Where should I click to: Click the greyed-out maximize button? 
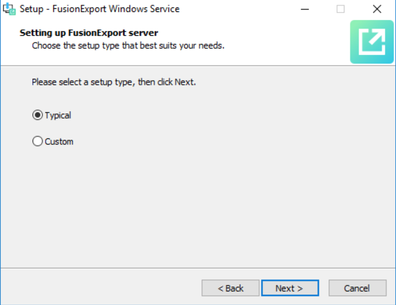[341, 9]
